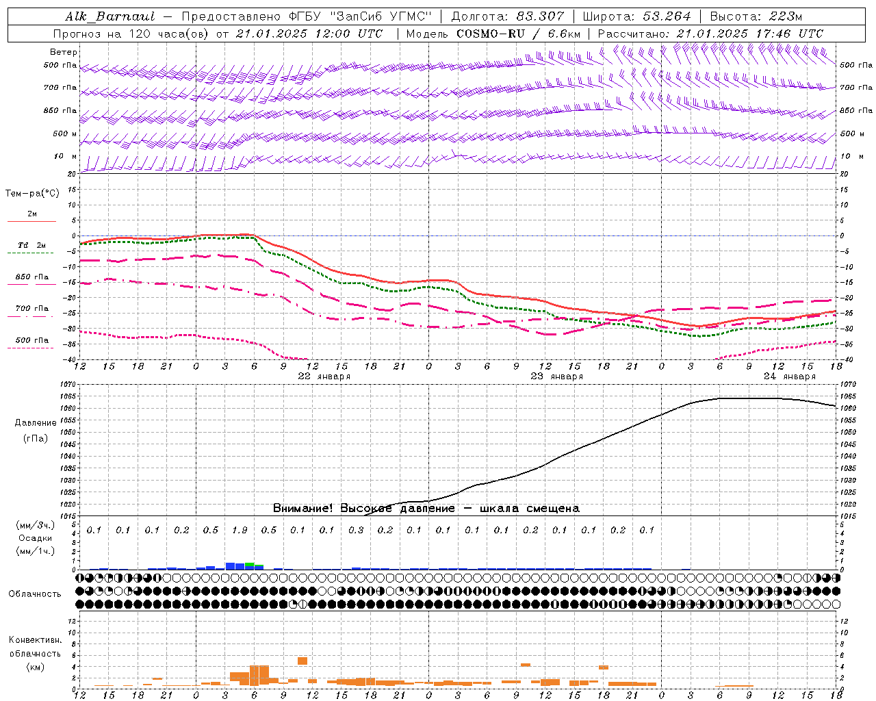The width and height of the screenshot is (876, 701).
Task: Click 'Рассчитано: 21.01.2025 17:46 UTC' text
Action: pos(710,34)
